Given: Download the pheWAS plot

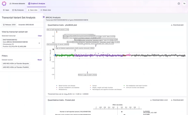Looking at the screenshot, I should tap(177, 25).
